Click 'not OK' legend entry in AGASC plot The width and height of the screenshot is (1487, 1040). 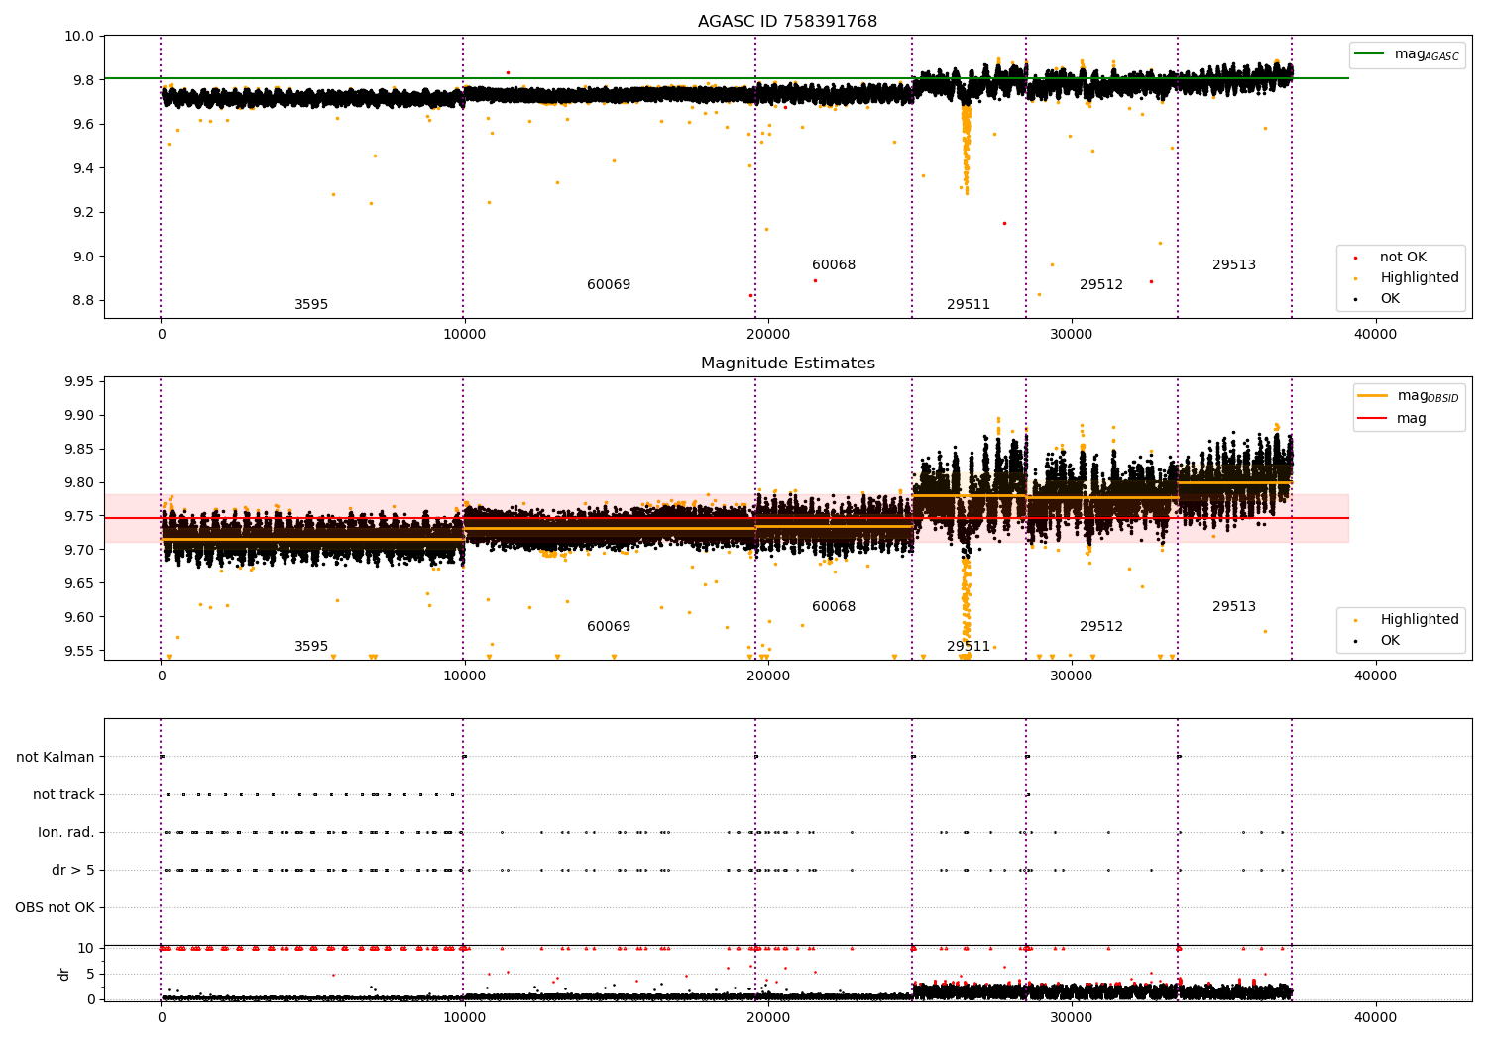pos(1403,257)
